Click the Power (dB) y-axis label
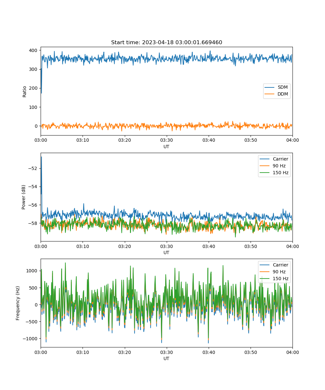Viewport: 325px width, 390px height. pyautogui.click(x=24, y=197)
